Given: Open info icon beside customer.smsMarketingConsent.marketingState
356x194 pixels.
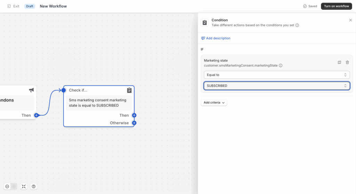Looking at the screenshot, I should point(281,65).
